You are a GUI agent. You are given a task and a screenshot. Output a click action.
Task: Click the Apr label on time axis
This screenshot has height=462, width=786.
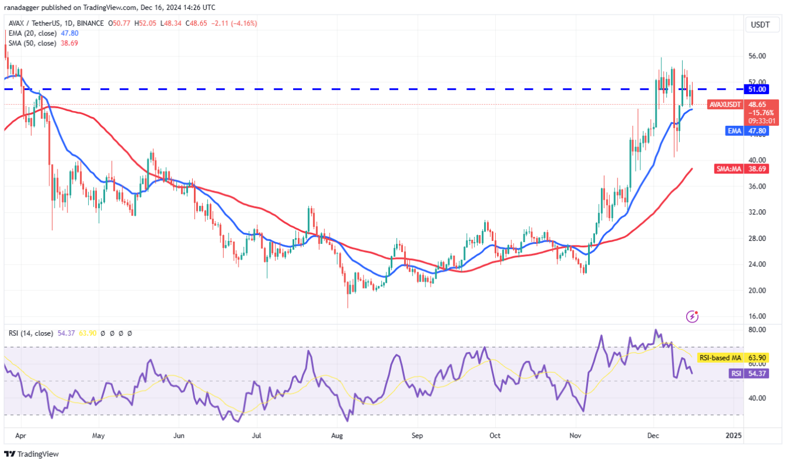[x=21, y=436]
